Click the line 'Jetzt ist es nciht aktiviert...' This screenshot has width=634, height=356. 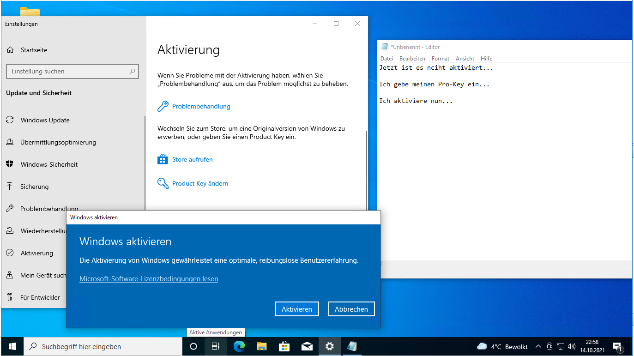point(436,67)
